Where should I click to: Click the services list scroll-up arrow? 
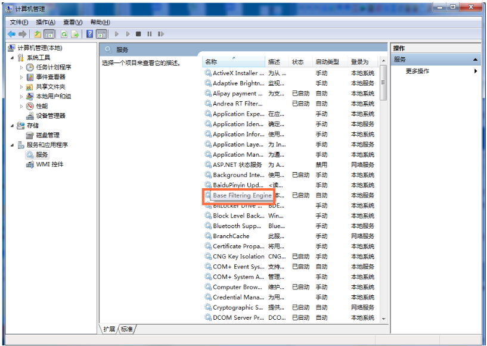[x=383, y=61]
